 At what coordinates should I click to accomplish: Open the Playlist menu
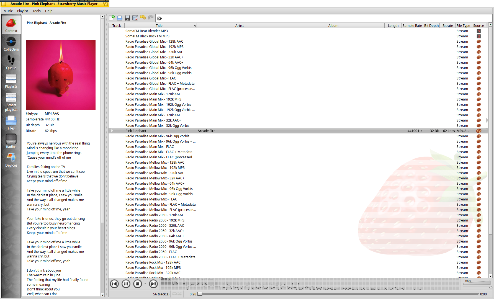[22, 11]
